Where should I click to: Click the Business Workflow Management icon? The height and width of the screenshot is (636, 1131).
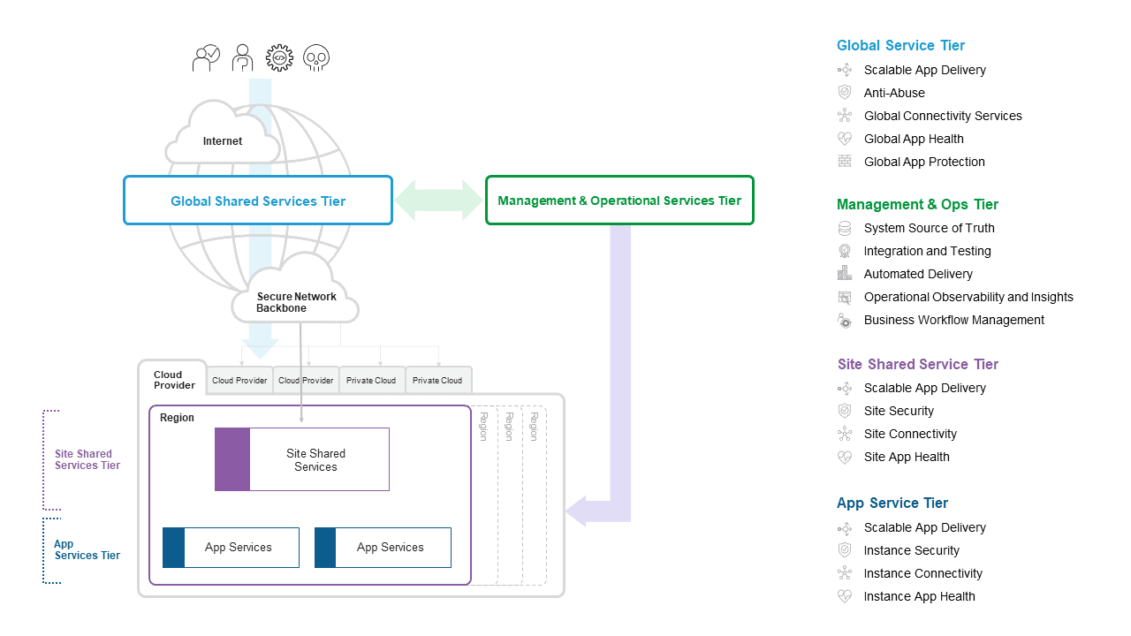click(x=845, y=320)
